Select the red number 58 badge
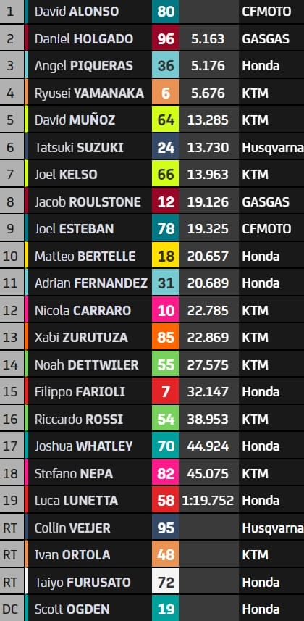304x621 pixels. (166, 501)
